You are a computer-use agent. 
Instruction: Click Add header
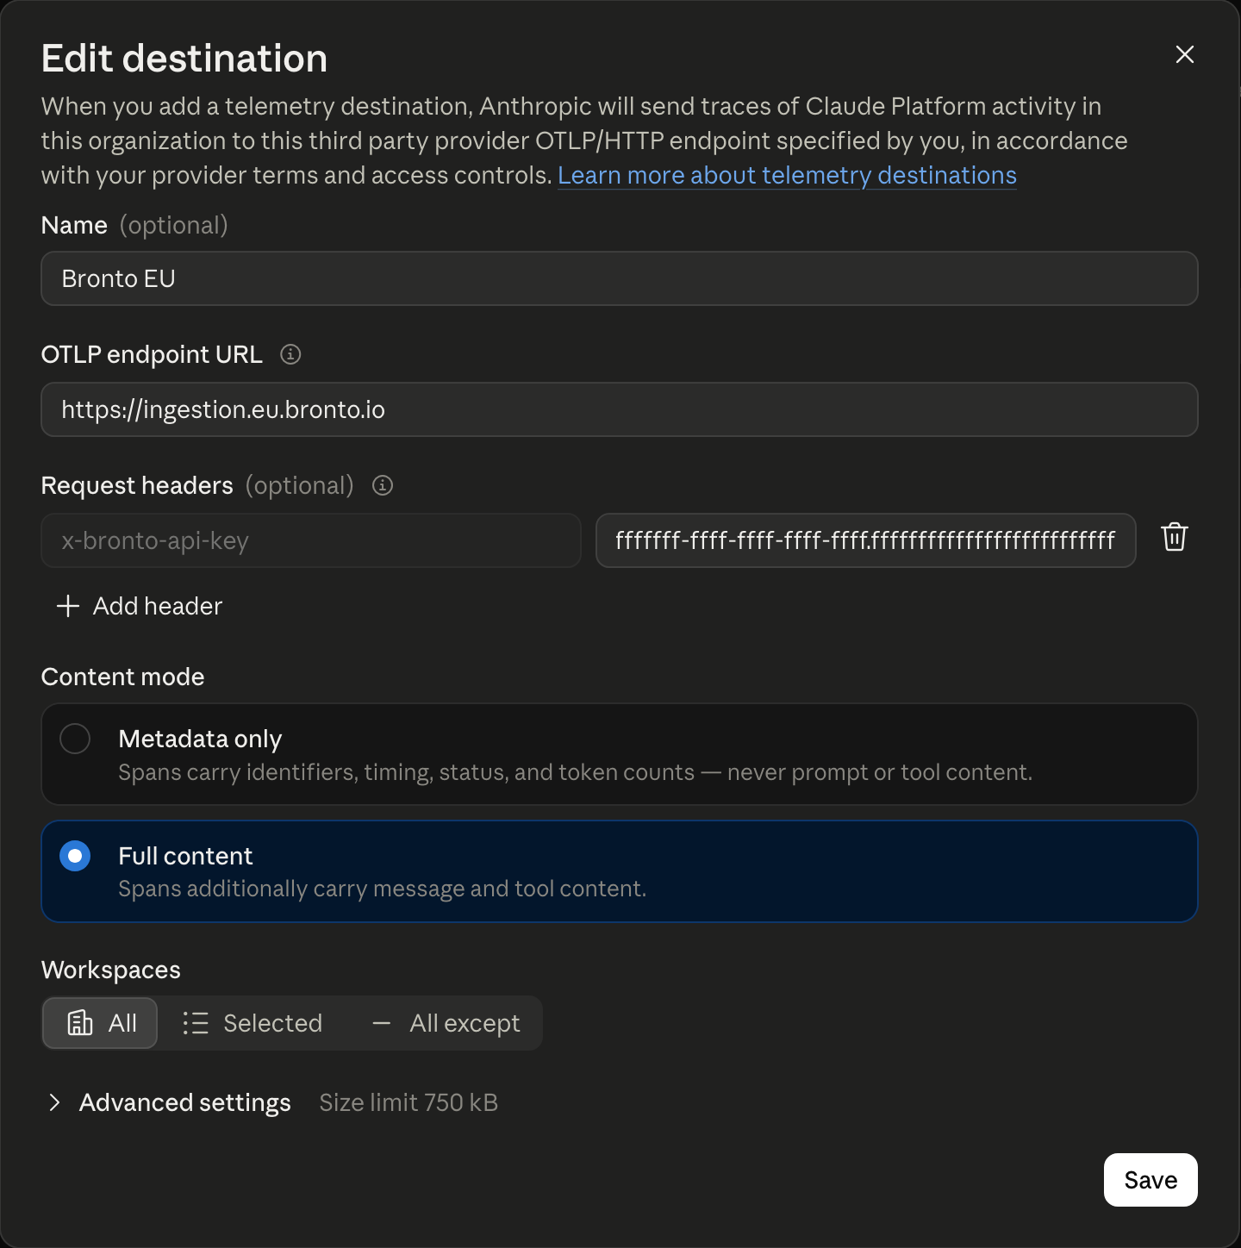140,606
